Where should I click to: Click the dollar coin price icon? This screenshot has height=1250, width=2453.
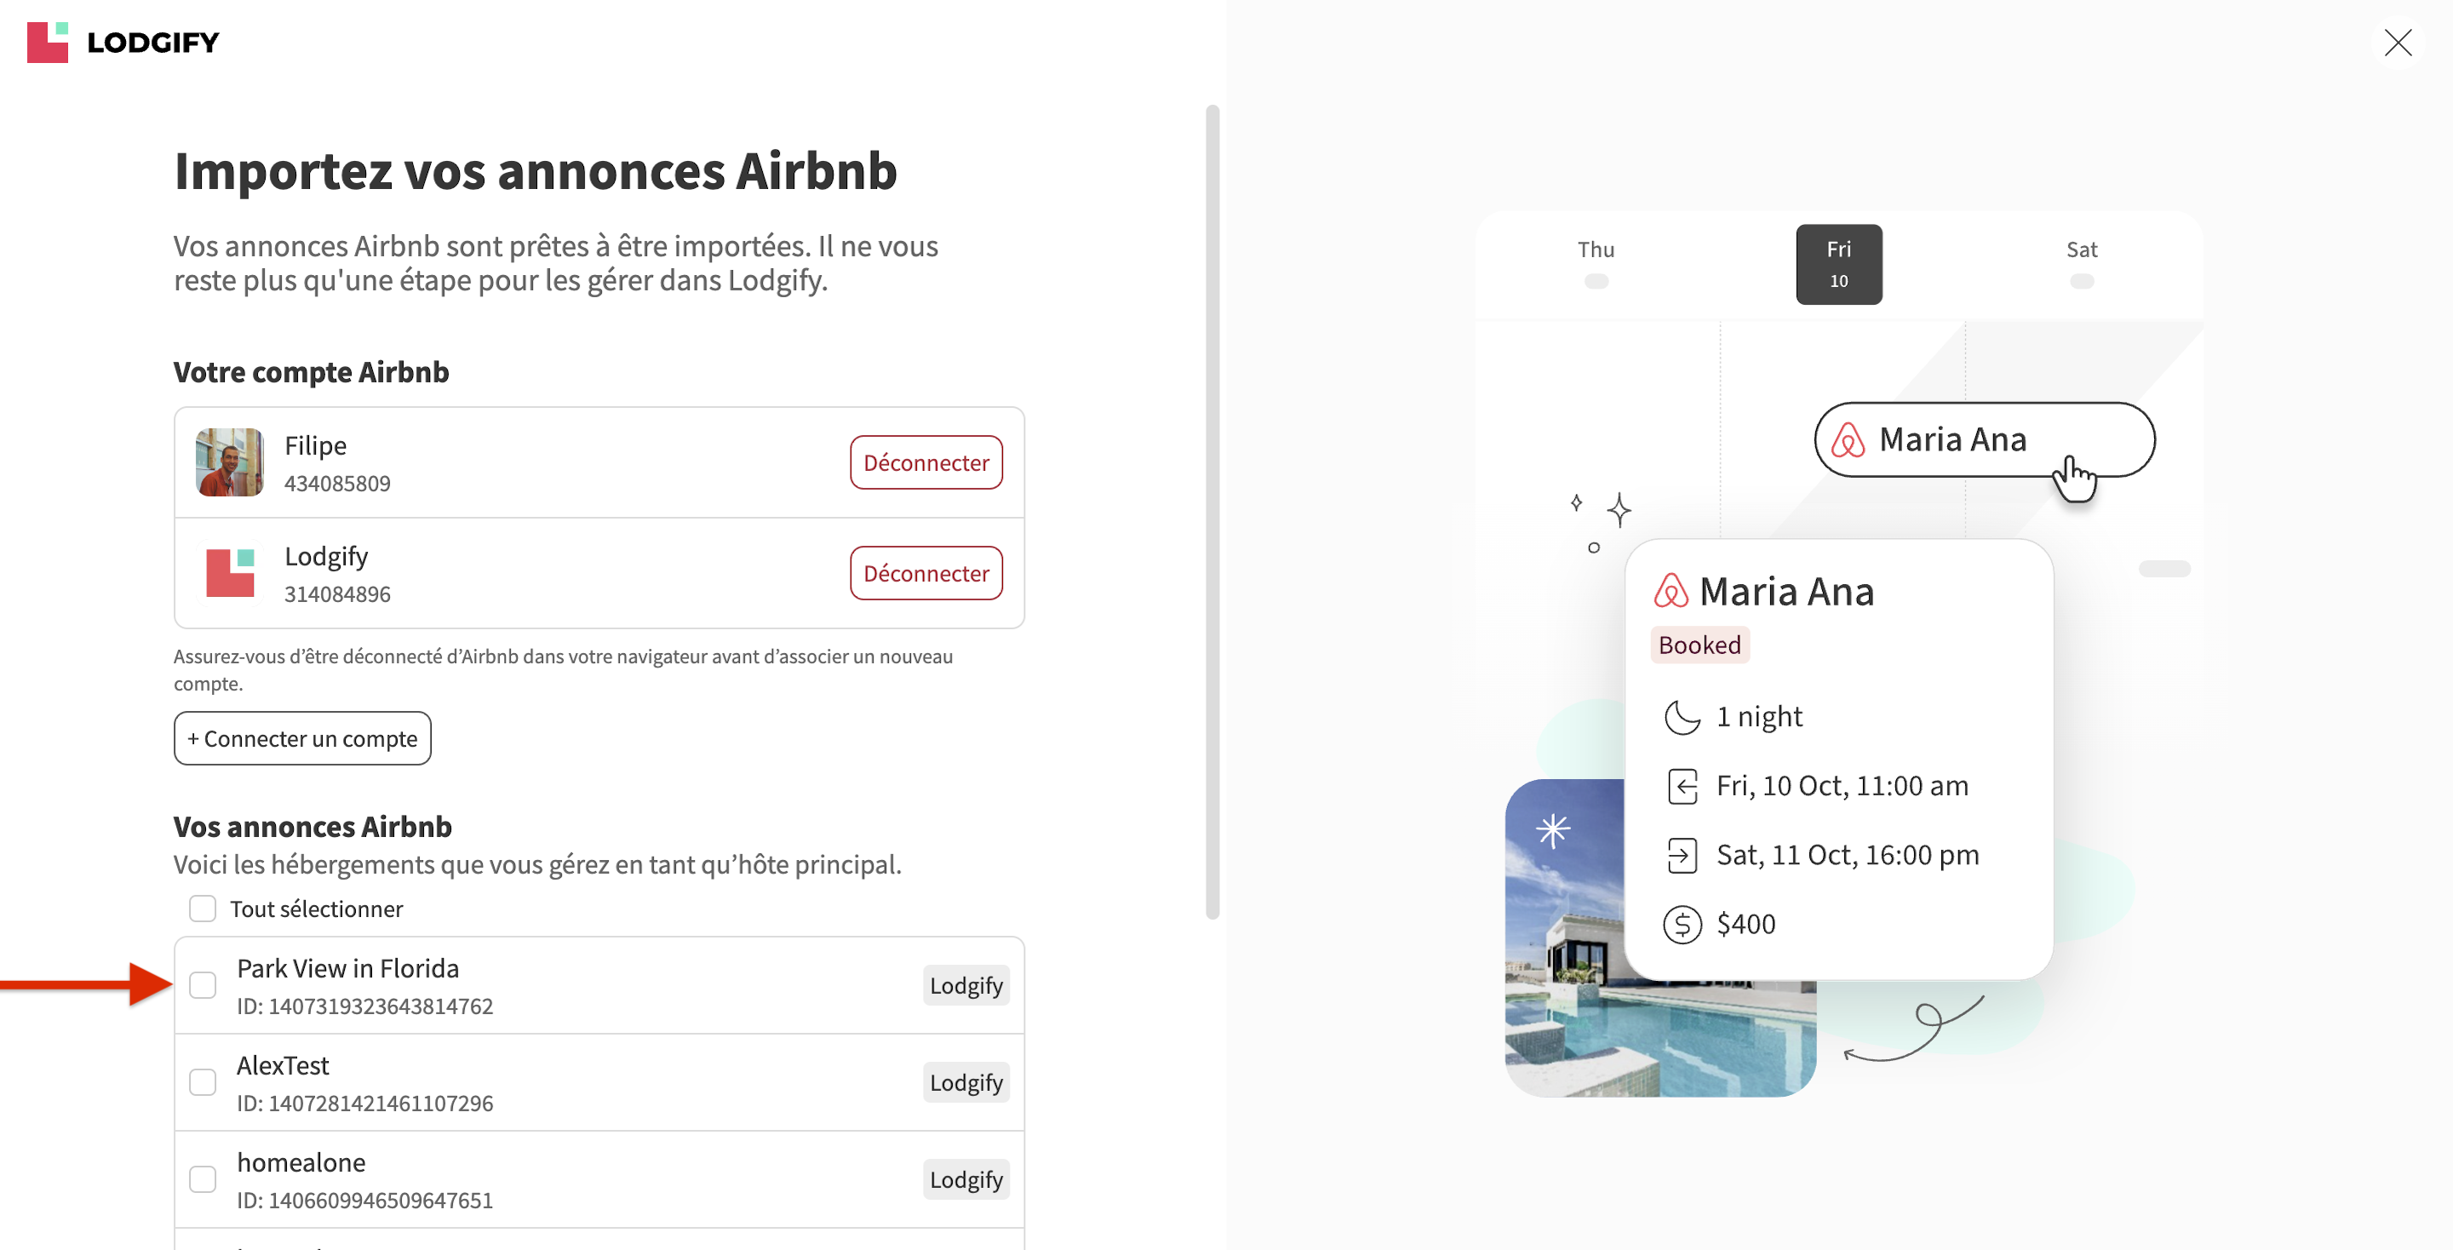(x=1682, y=925)
